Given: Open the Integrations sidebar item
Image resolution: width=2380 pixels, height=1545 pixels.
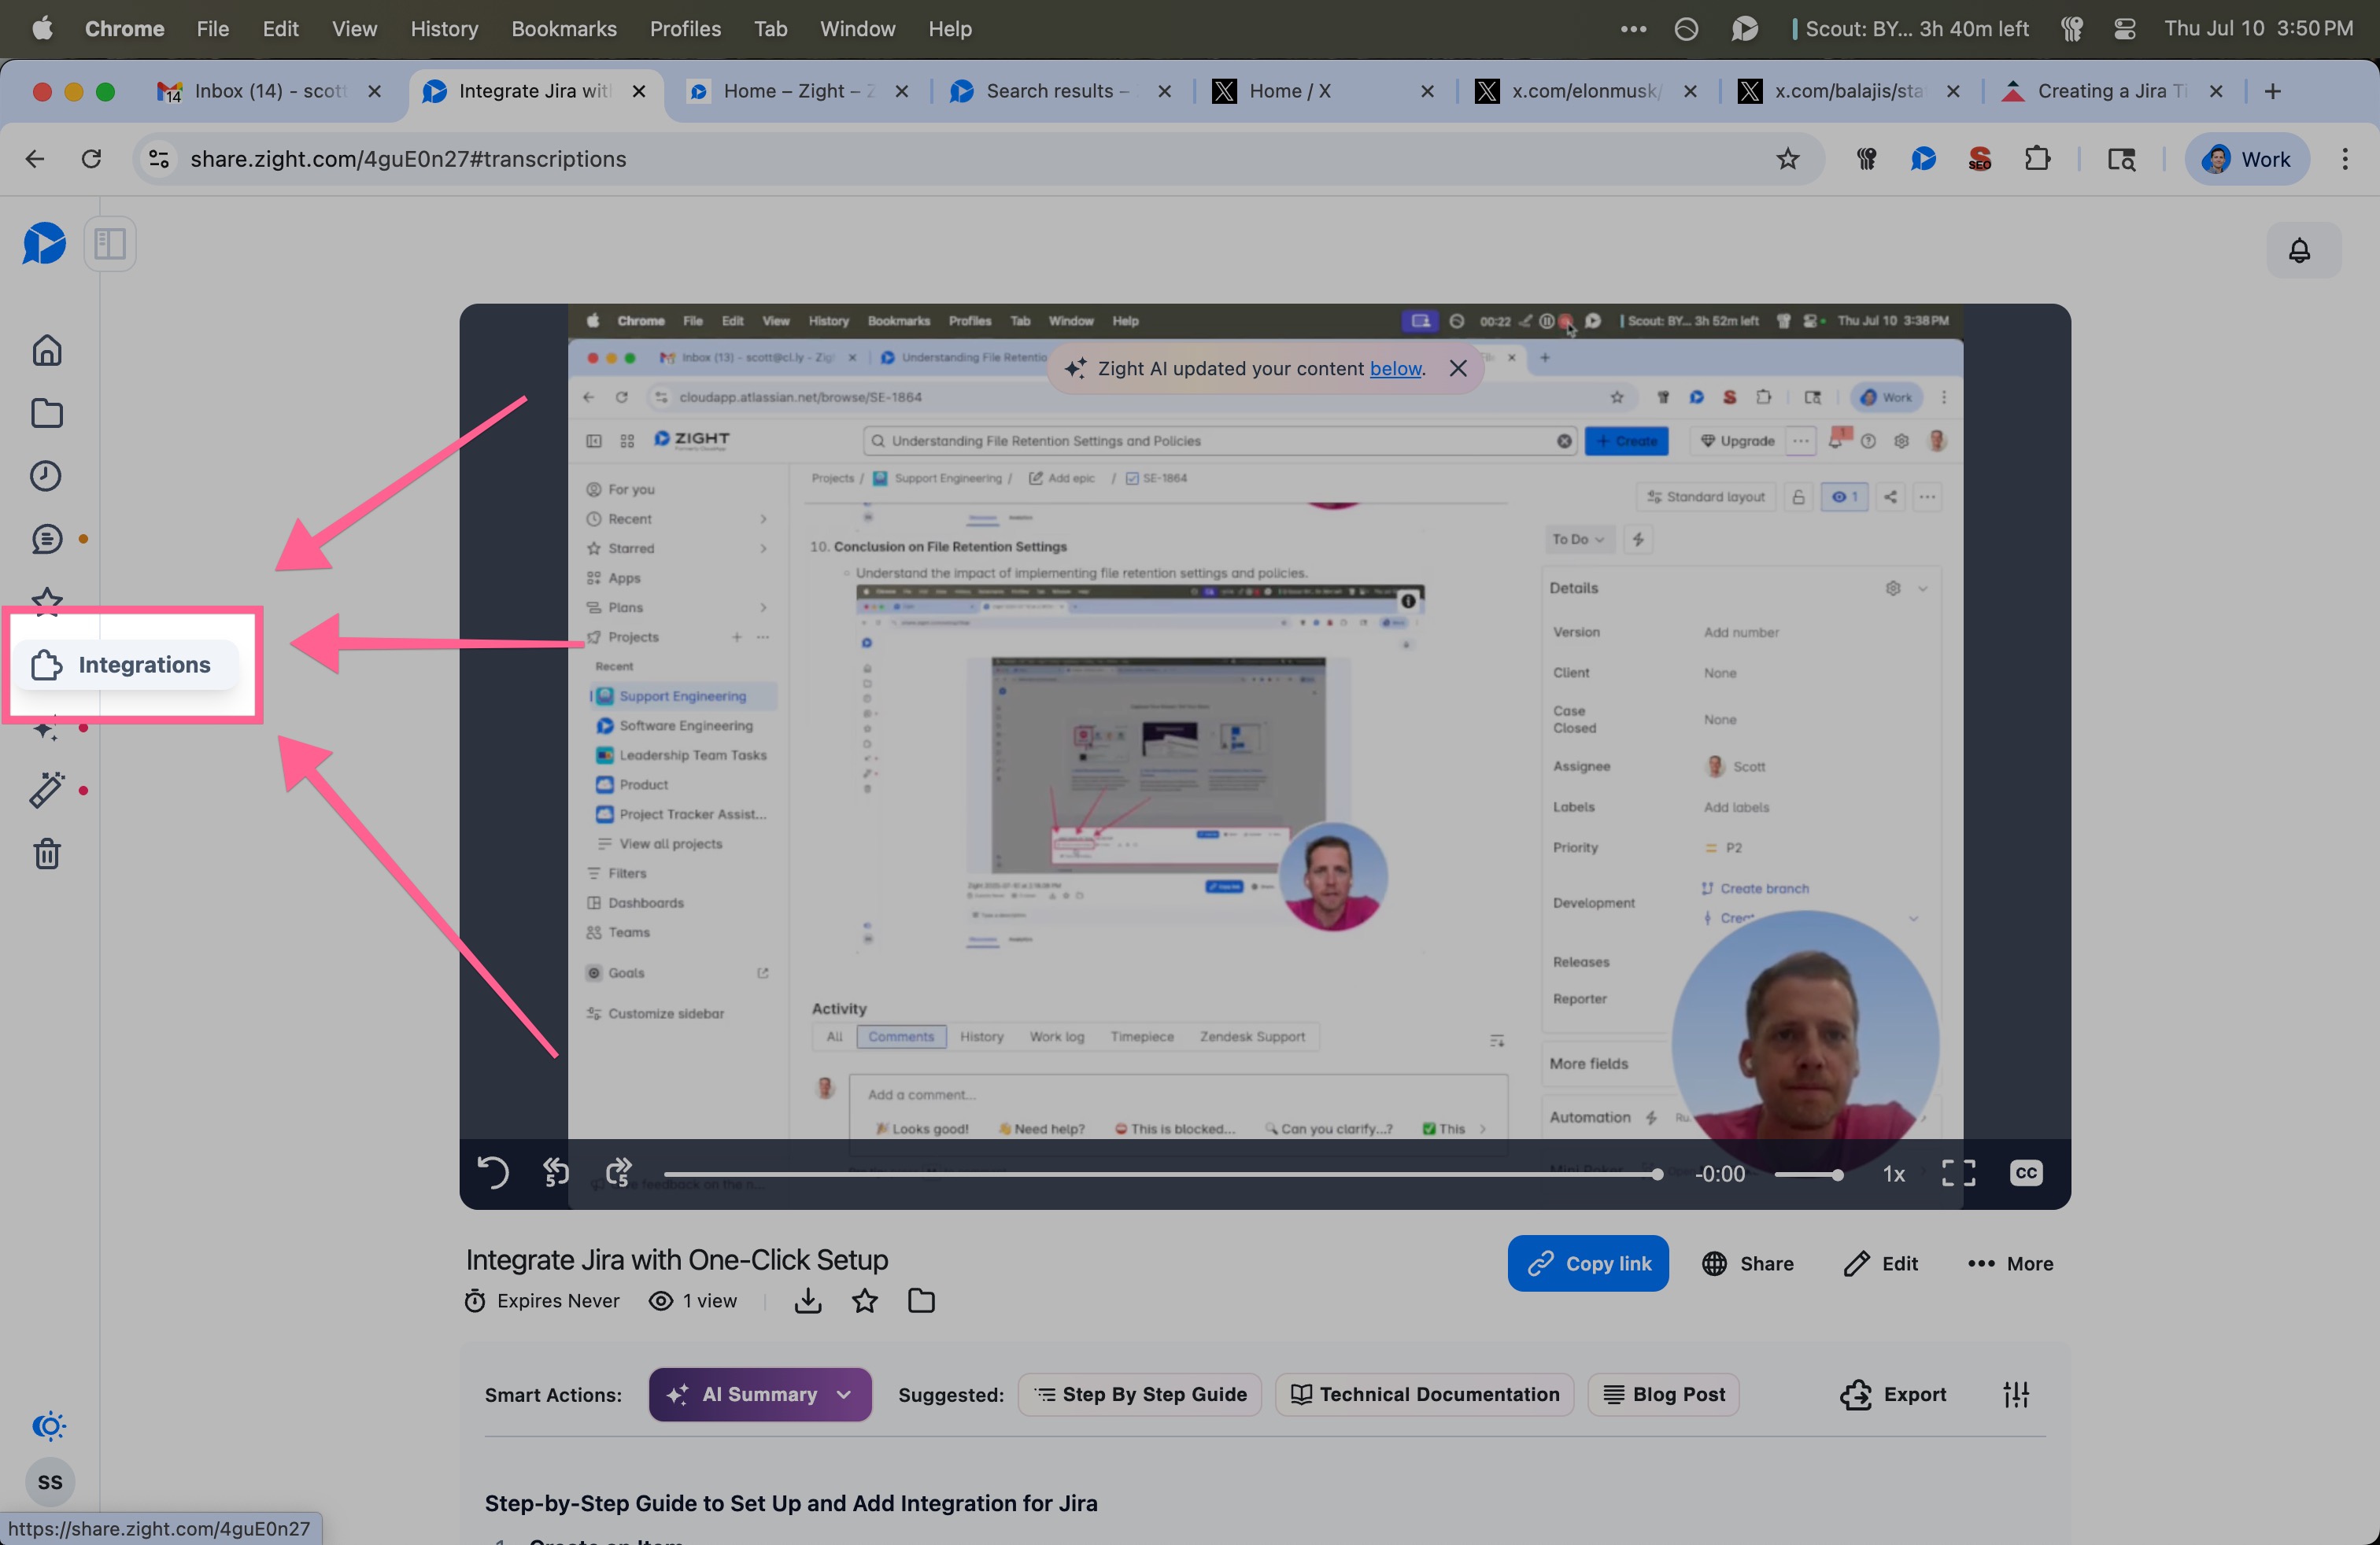Looking at the screenshot, I should click(127, 665).
